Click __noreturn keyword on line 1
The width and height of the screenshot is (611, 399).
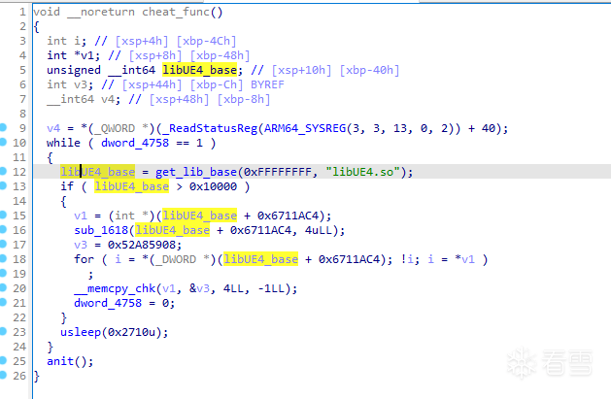(101, 12)
